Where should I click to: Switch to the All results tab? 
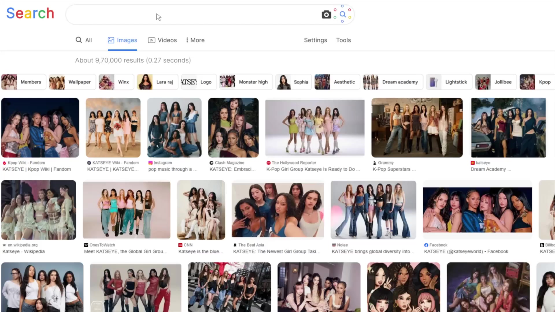84,40
